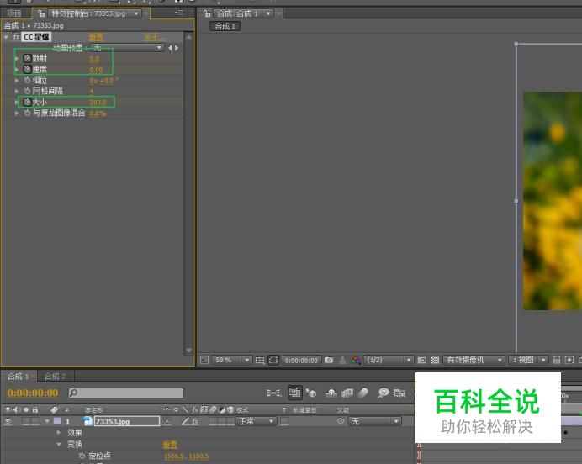Collapse layer 1 twirl arrow in timeline
This screenshot has height=464, width=582.
(47, 421)
